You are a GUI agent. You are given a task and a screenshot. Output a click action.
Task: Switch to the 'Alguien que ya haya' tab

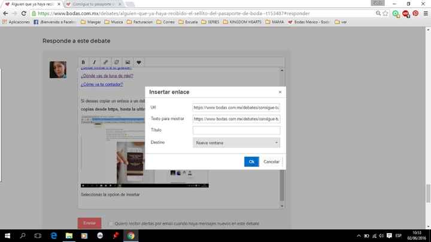tap(32, 4)
